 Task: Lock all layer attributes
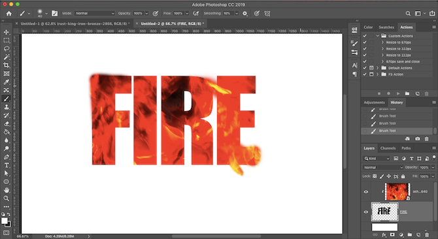(x=403, y=176)
